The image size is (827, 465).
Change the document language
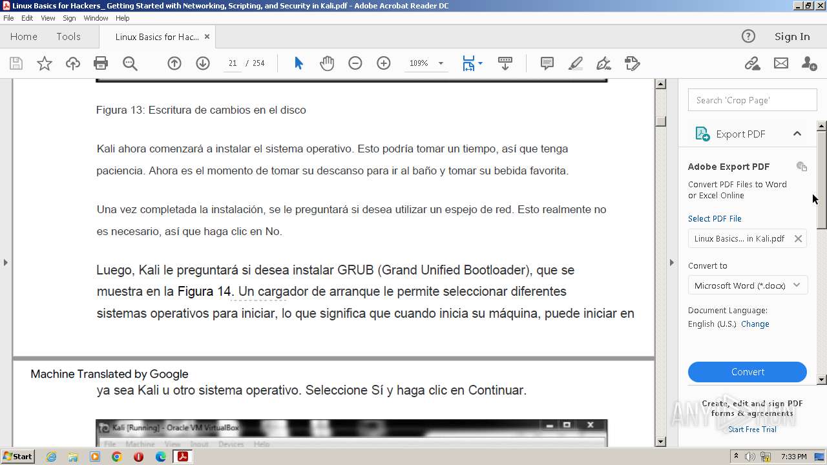[755, 324]
